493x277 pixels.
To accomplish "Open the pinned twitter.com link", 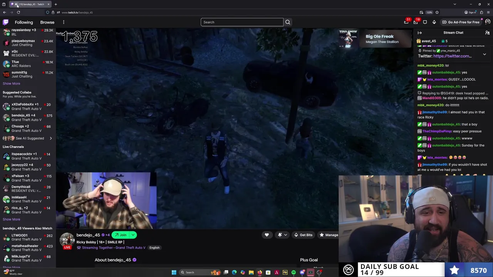I will click(452, 56).
